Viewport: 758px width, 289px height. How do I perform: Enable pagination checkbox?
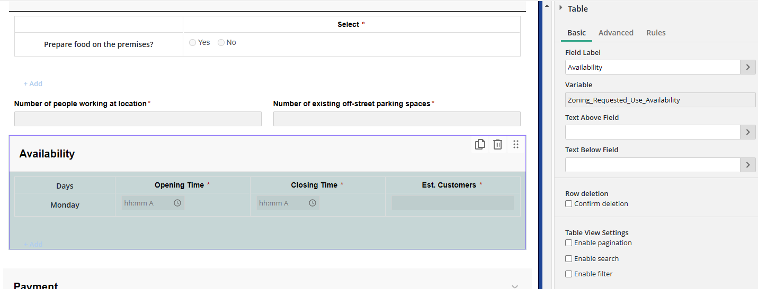pyautogui.click(x=569, y=243)
